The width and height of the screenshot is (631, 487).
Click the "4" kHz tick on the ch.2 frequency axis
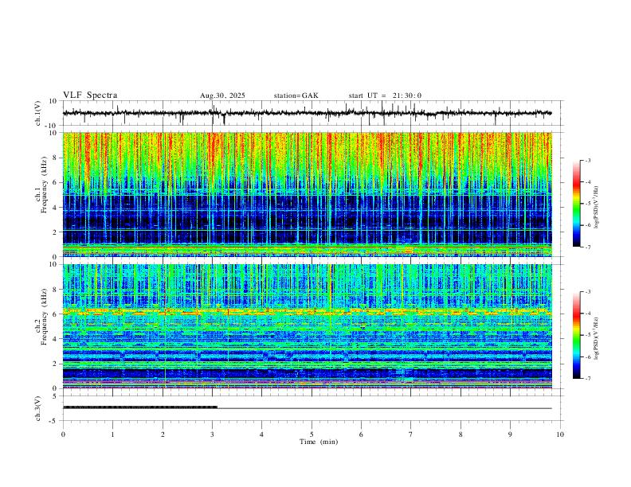[55, 339]
